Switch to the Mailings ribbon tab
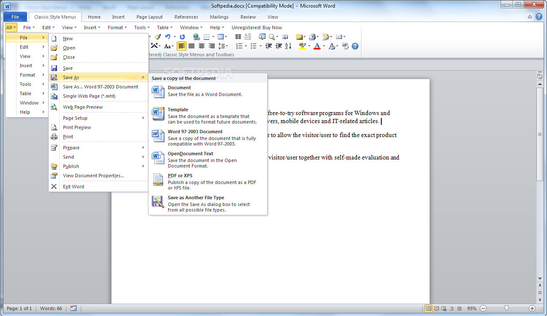Screen dimensions: 547x316 [x=219, y=17]
